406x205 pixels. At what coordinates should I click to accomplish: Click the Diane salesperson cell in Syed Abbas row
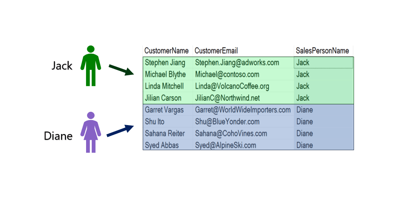[x=324, y=145]
